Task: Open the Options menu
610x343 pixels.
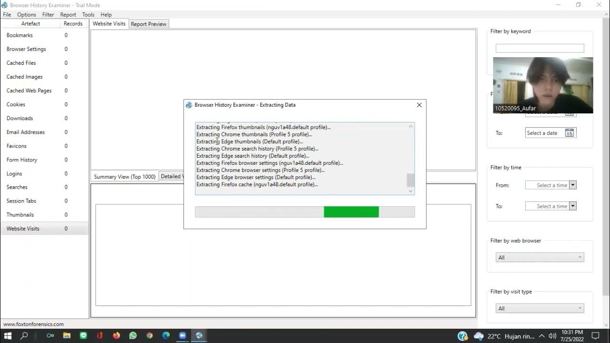Action: click(27, 15)
